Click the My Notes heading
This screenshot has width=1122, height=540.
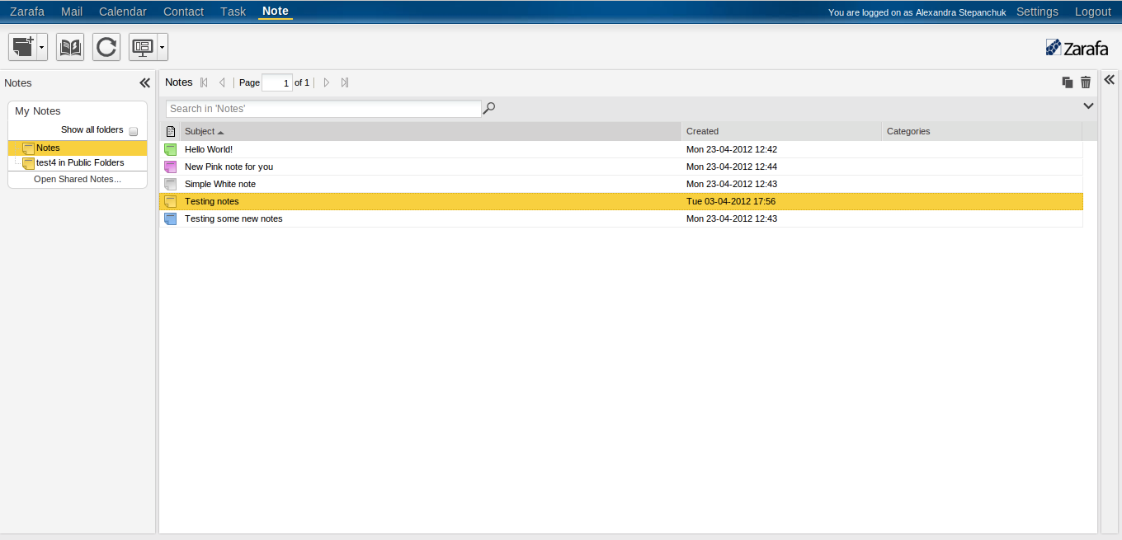point(38,111)
